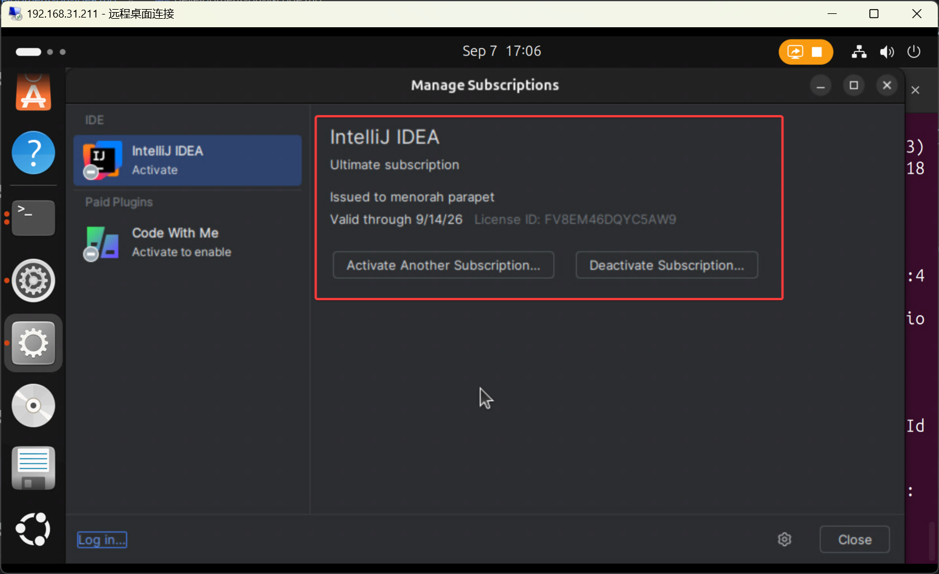Image resolution: width=939 pixels, height=574 pixels.
Task: Open the active settings gear app in dock
Action: (33, 343)
